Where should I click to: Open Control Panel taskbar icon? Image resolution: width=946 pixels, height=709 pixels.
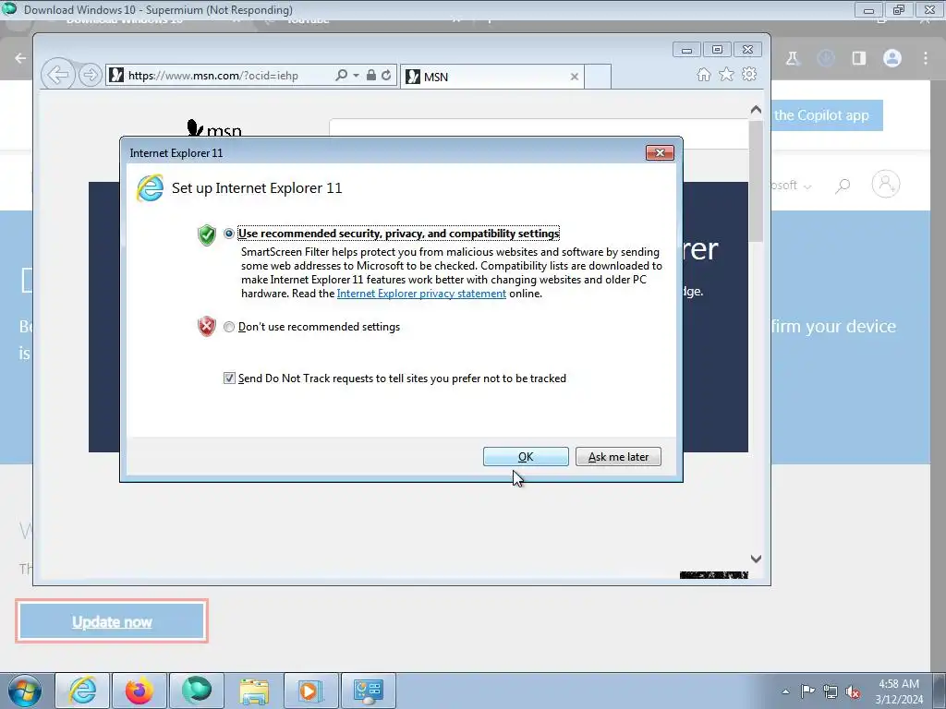(369, 691)
